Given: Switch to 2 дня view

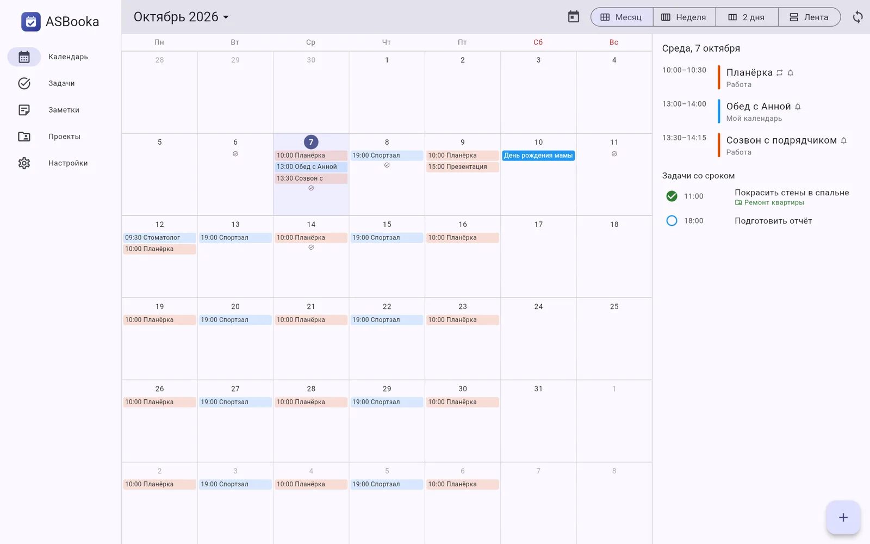Looking at the screenshot, I should 747,17.
